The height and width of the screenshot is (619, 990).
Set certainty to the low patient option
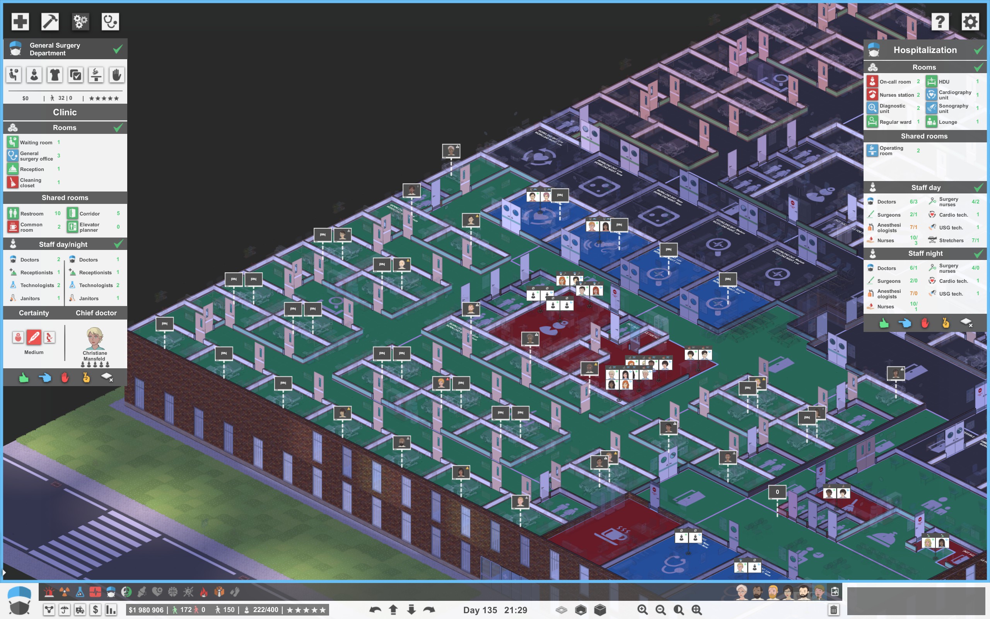pyautogui.click(x=18, y=337)
